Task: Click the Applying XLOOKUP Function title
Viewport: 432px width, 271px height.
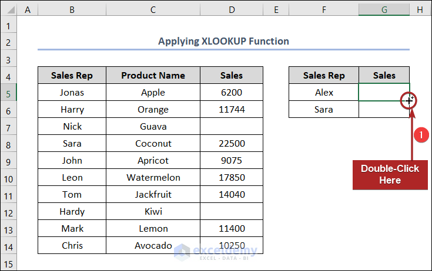Action: click(x=223, y=41)
